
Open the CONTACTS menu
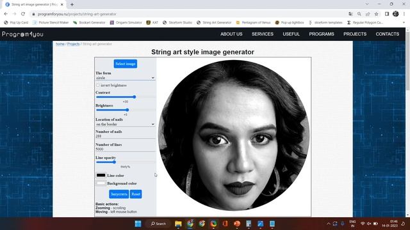click(x=387, y=34)
